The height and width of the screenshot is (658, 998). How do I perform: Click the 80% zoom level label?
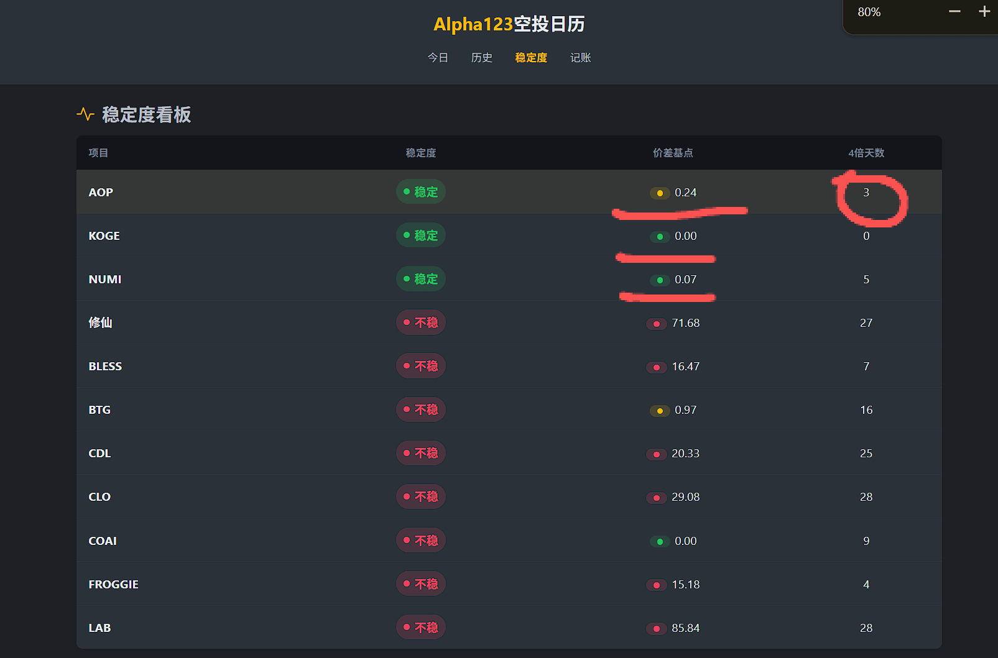tap(869, 12)
